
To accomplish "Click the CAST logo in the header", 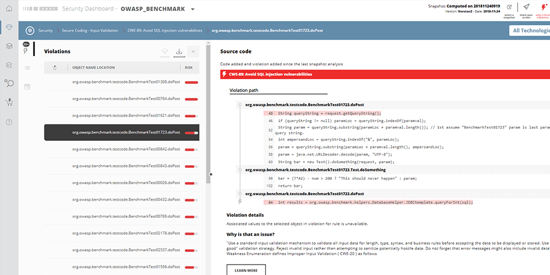I will point(39,9).
